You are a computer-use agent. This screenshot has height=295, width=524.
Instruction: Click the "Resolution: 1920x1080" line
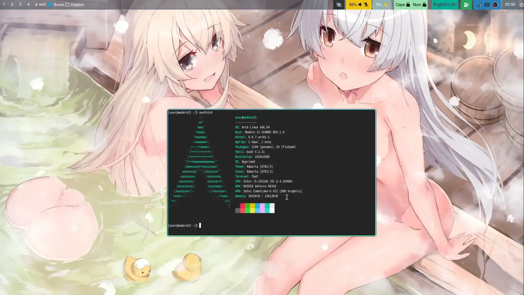tap(252, 157)
